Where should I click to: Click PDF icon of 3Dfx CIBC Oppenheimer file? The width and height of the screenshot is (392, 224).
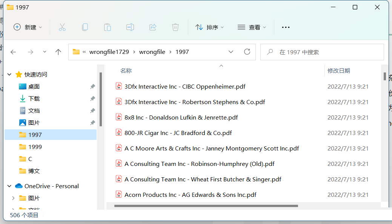pyautogui.click(x=119, y=86)
